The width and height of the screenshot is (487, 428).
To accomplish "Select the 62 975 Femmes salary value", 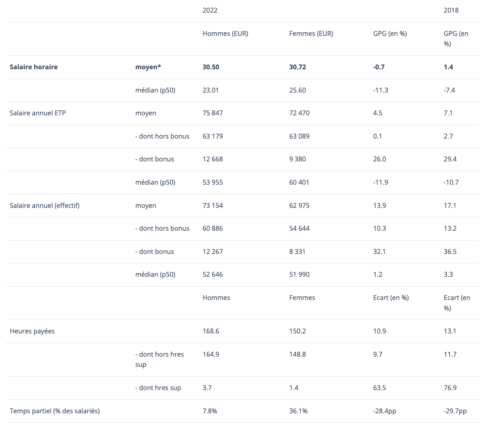I will pyautogui.click(x=299, y=205).
